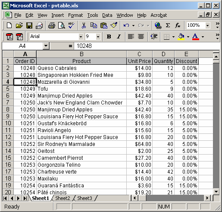This screenshot has height=212, width=222.
Task: Select the Sheet1 tab
Action: (41, 198)
